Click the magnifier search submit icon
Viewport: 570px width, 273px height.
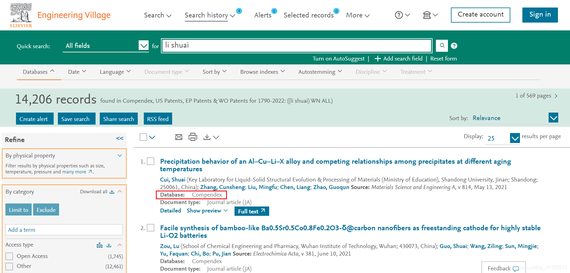tap(442, 46)
